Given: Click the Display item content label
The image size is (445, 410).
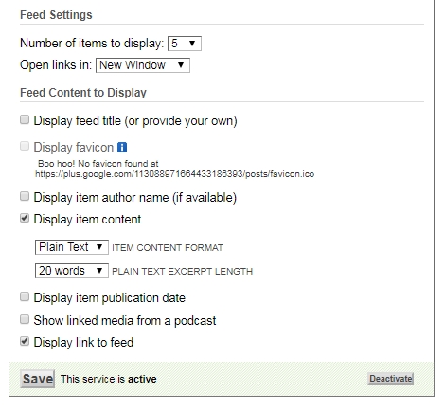Looking at the screenshot, I should click(x=87, y=220).
